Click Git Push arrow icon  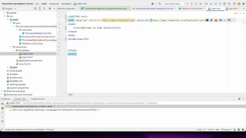click(x=220, y=4)
